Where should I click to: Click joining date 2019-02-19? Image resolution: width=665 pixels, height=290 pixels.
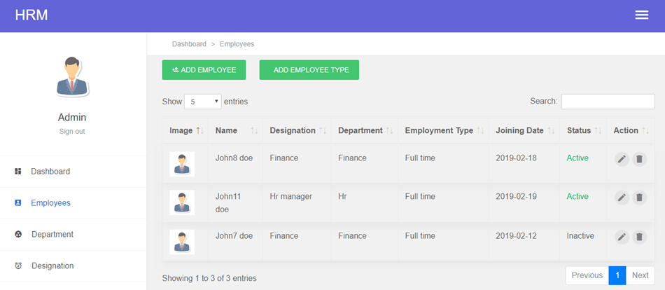(x=516, y=197)
